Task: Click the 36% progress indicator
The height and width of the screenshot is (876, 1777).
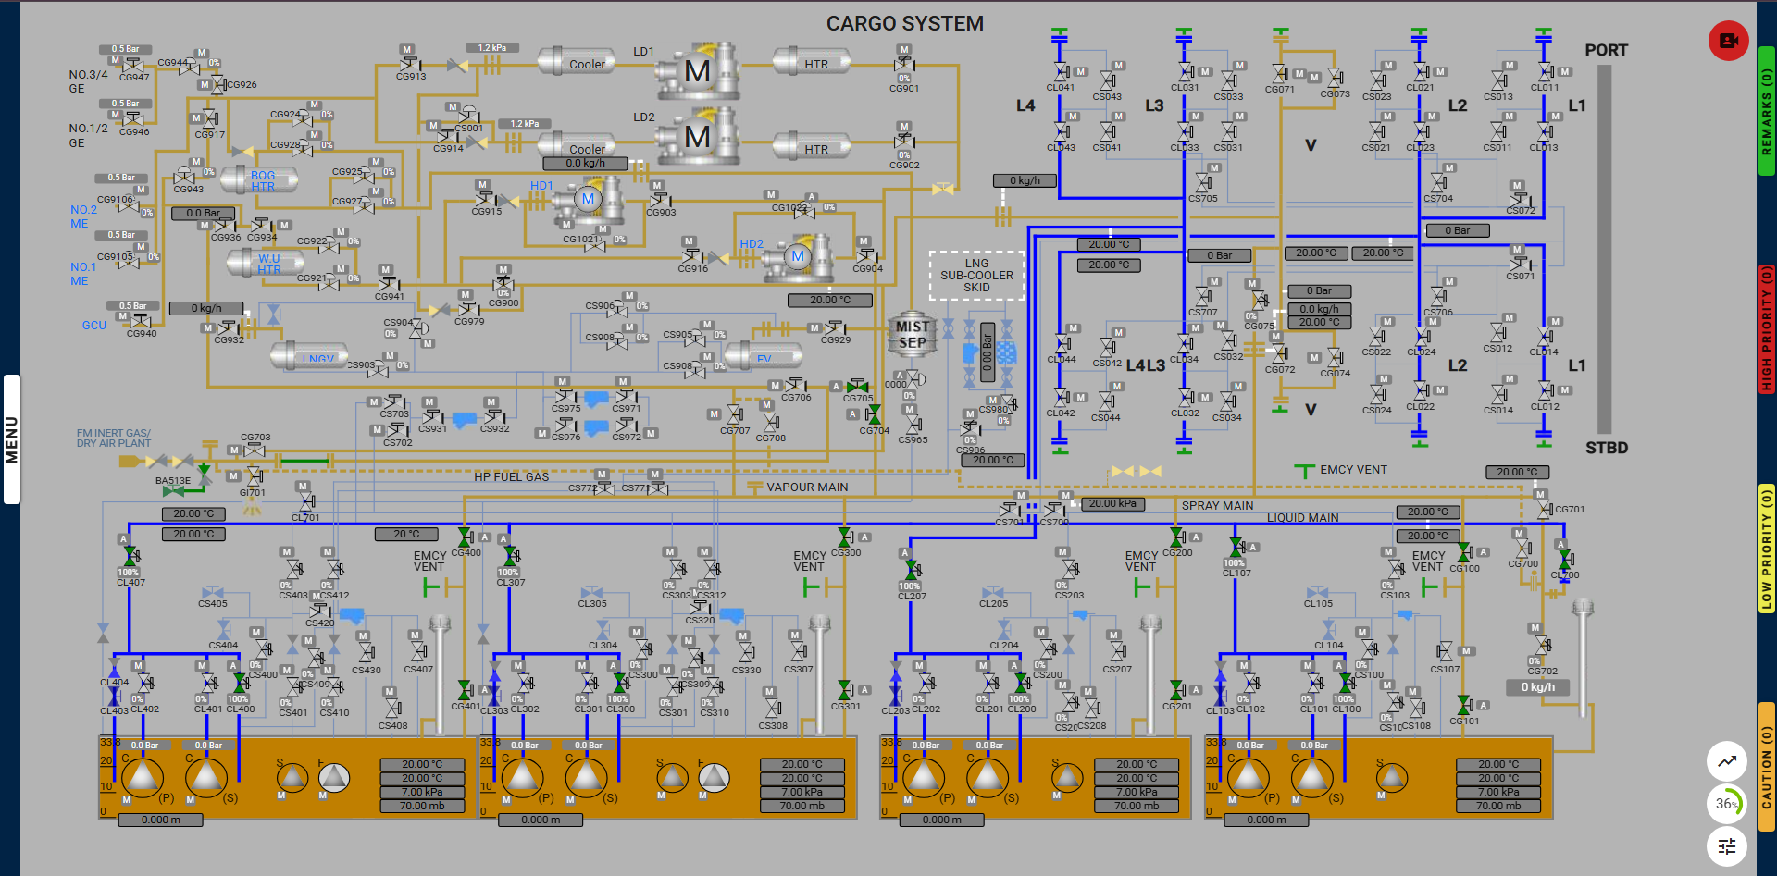Action: [1726, 804]
